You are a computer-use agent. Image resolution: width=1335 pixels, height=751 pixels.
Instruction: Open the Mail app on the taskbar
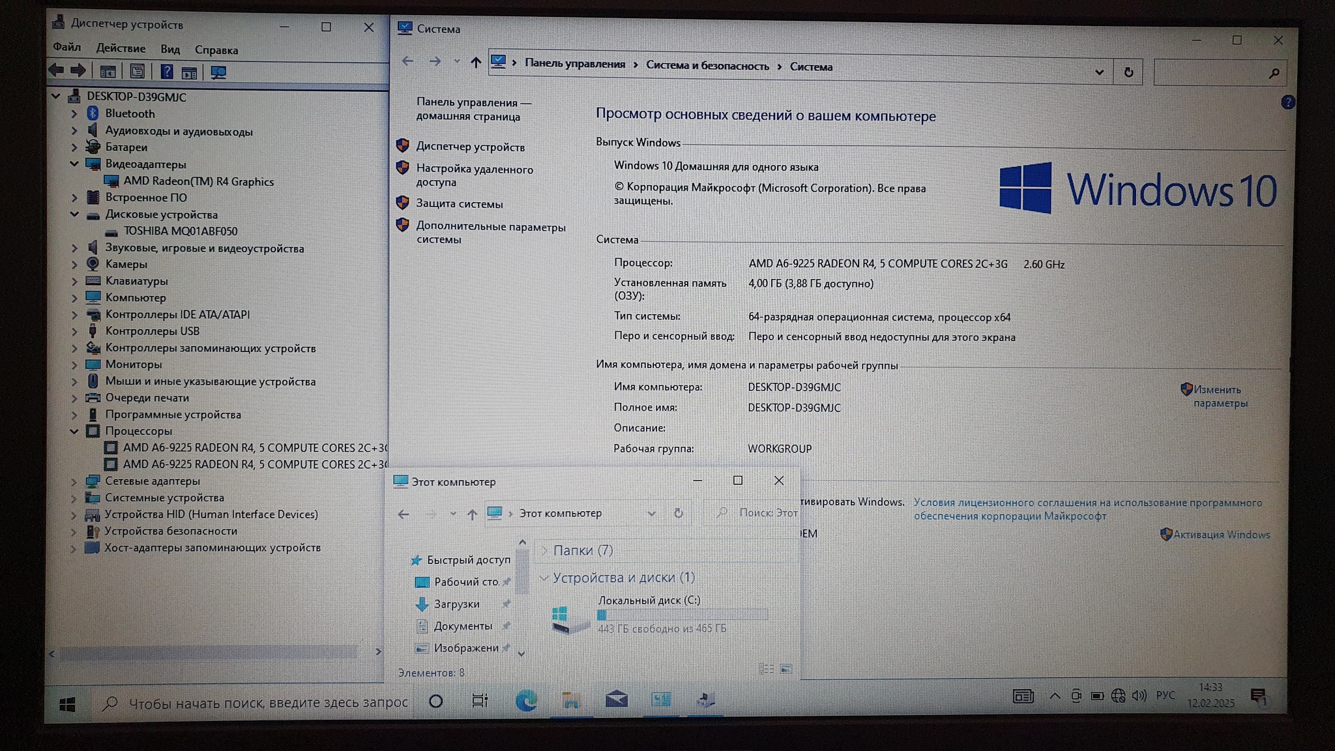(616, 700)
